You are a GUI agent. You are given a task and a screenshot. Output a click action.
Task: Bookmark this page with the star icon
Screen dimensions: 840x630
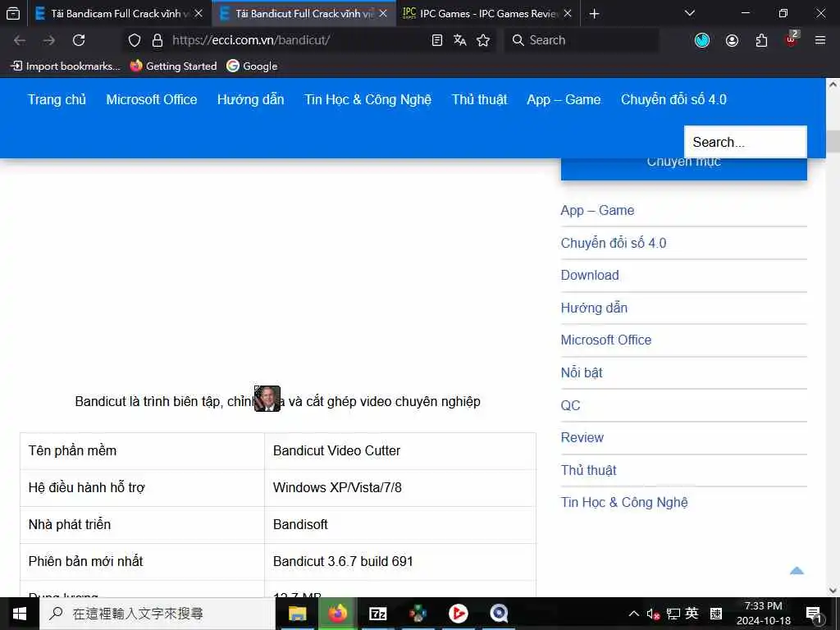click(483, 40)
